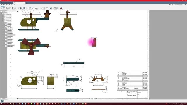
Task: Click the Undo arrow
Action: pyautogui.click(x=9, y=5)
